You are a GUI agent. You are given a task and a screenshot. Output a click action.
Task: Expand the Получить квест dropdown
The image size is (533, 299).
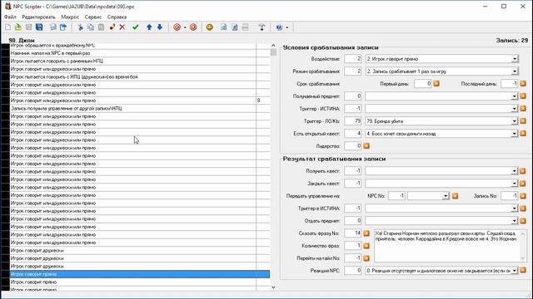point(515,171)
